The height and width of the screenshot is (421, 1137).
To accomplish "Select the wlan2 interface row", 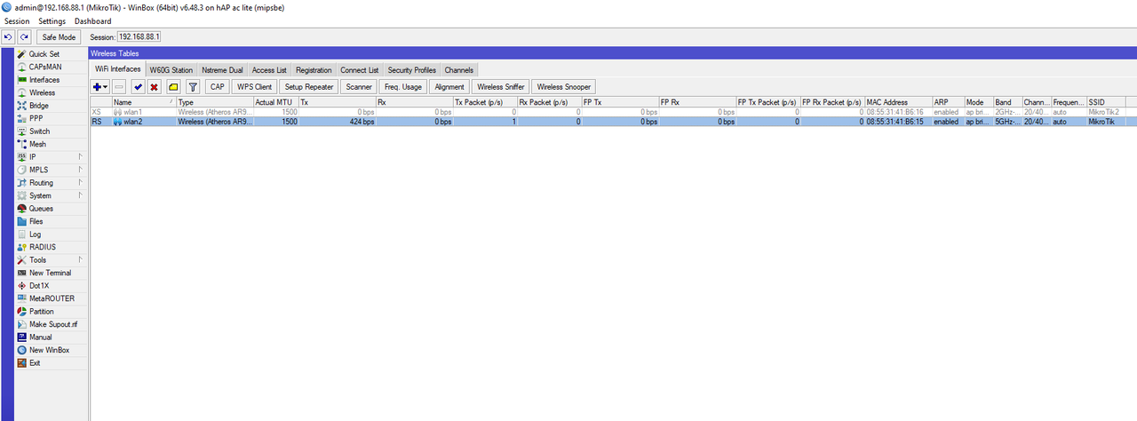I will coord(613,122).
